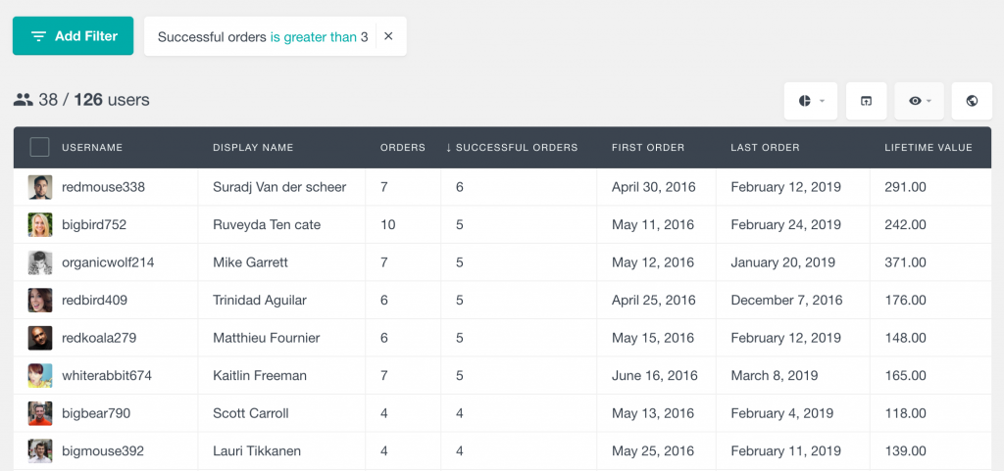The image size is (1004, 471).
Task: Click the 'is greater than' filter operator
Action: tap(313, 37)
